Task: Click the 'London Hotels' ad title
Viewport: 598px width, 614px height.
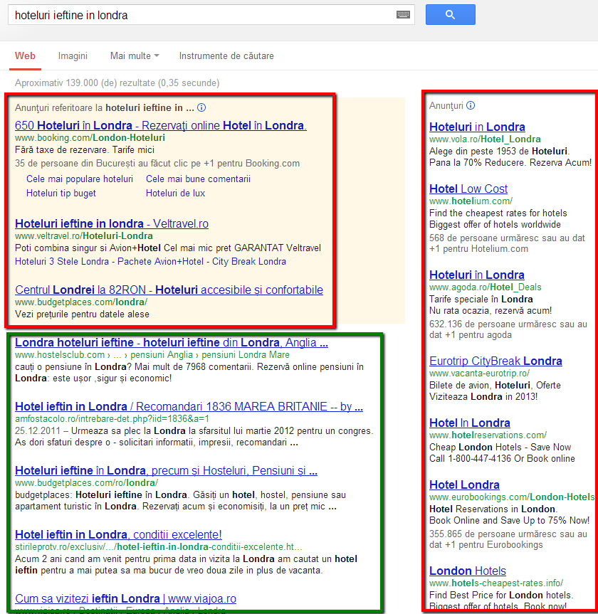Action: pos(468,571)
